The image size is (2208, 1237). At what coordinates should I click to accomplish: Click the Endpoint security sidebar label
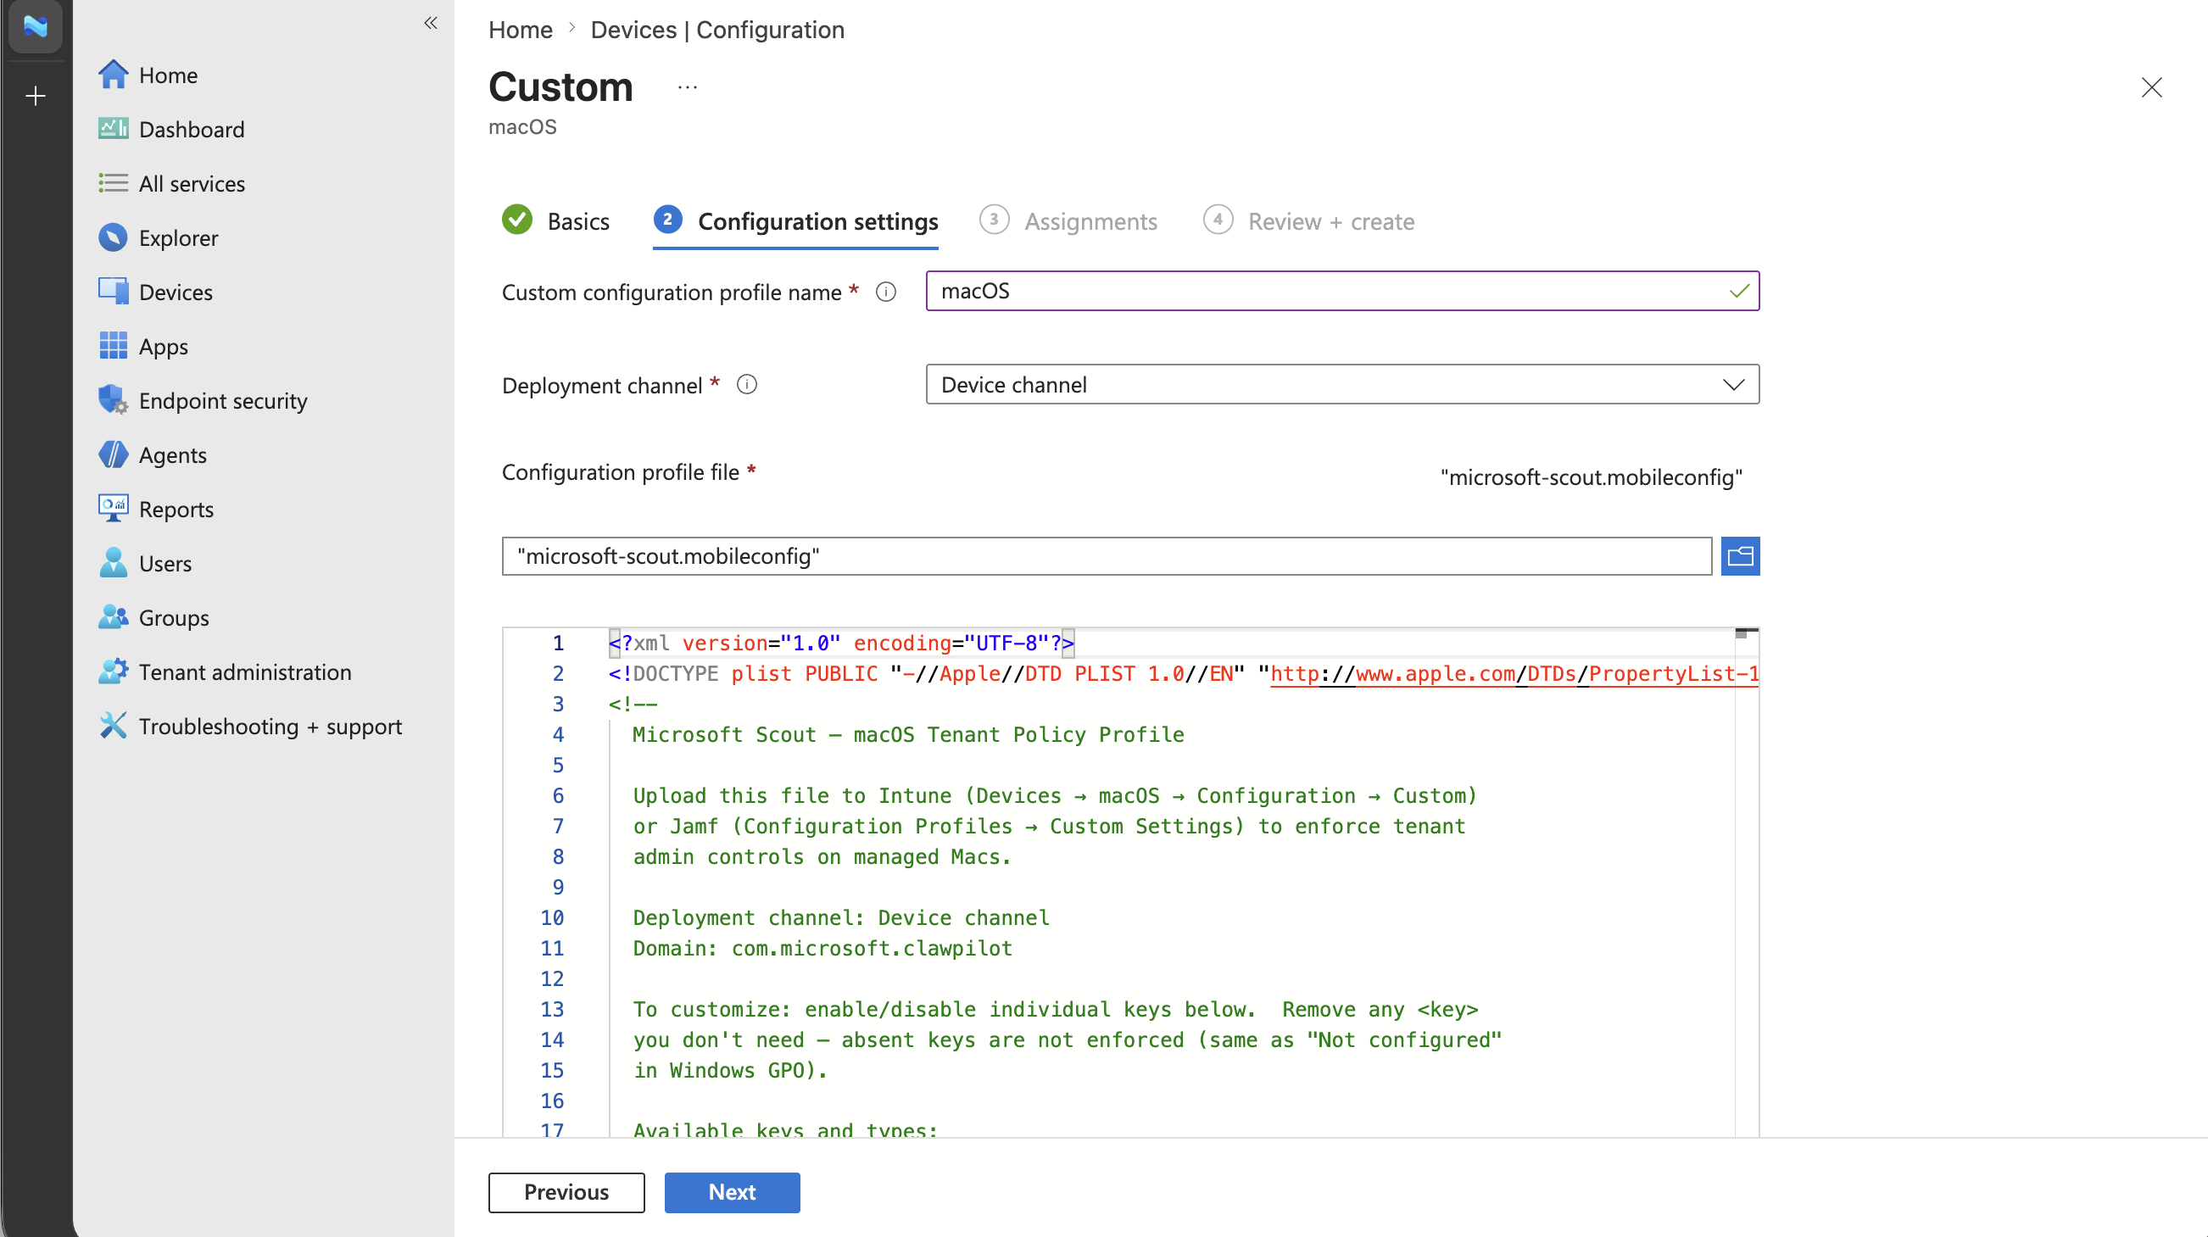223,400
